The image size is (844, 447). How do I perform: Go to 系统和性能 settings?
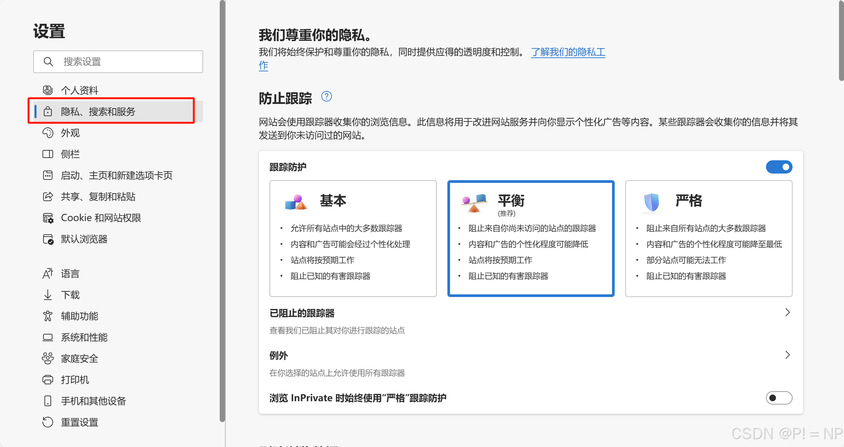click(84, 337)
